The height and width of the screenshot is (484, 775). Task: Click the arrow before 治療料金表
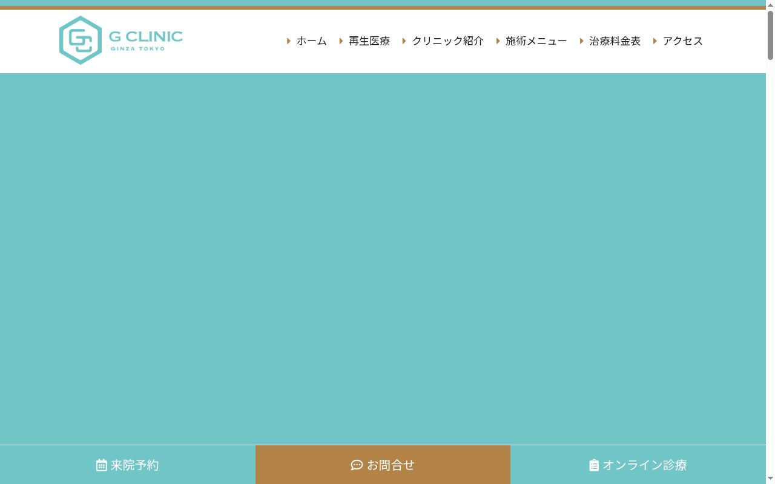(582, 41)
